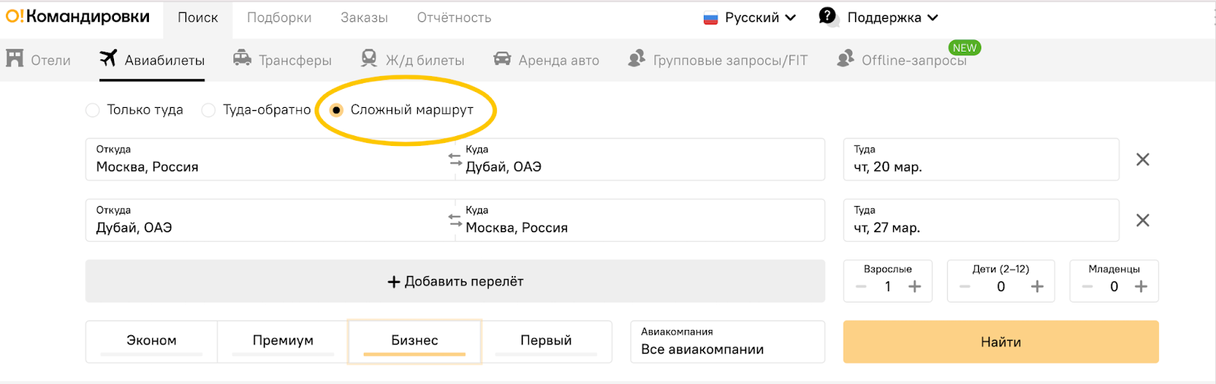Viewport: 1216px width, 384px height.
Task: Open the Авиакомпания selector Все авиакомпании
Action: pos(727,341)
